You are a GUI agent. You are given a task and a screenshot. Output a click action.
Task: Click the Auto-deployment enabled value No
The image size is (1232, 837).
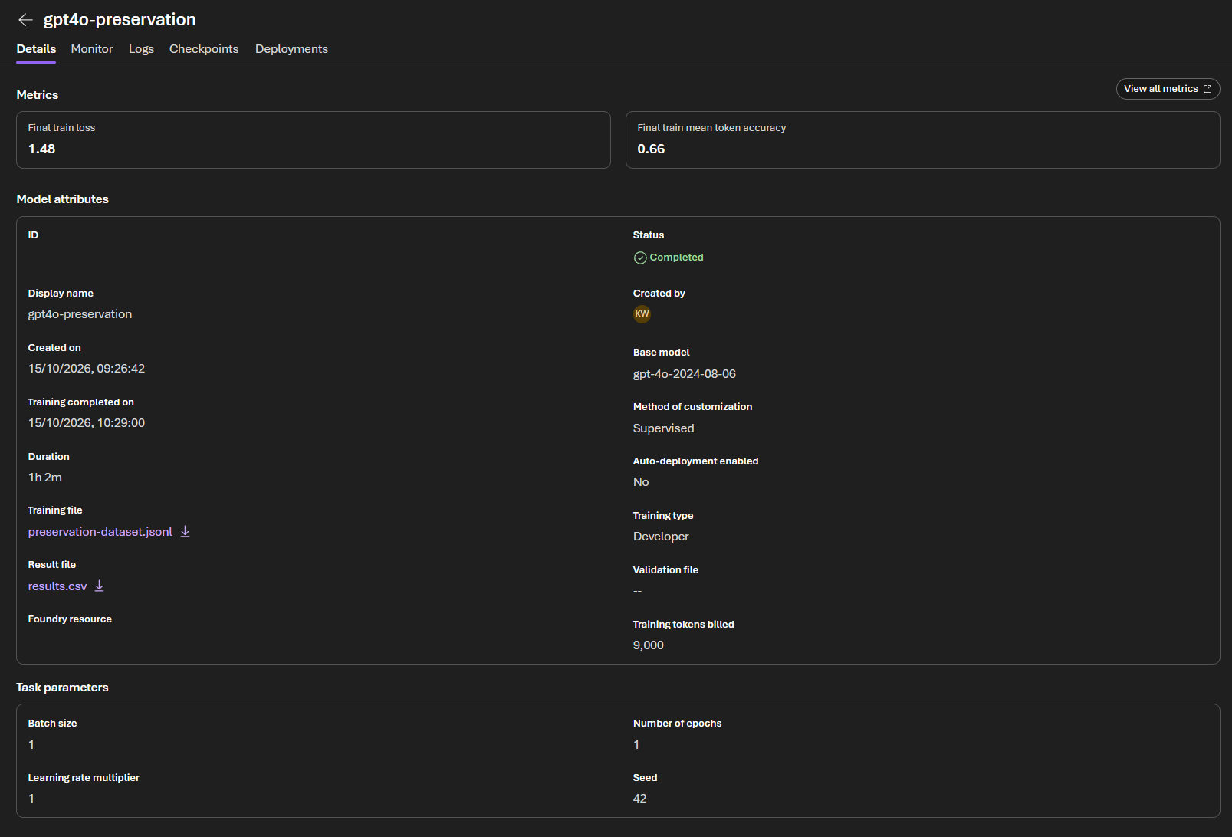point(641,482)
